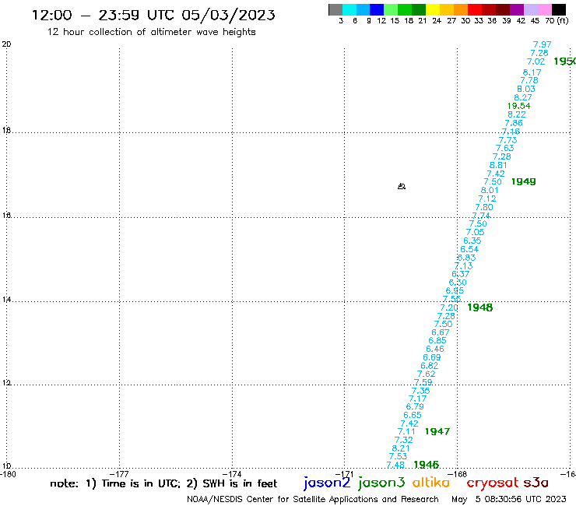Select the 6.37 wave height reading
Screen dimensions: 576x506
point(461,274)
